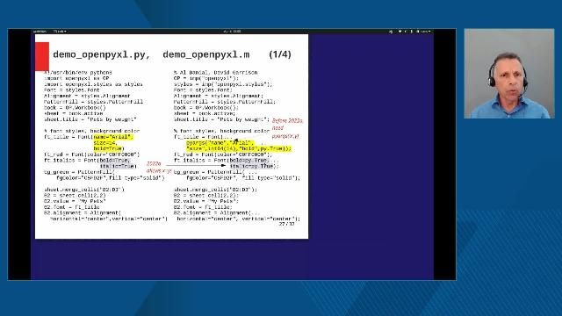Image resolution: width=562 pixels, height=316 pixels.
Task: Click the yellow highlighted name="Arial" Python code
Action: click(113, 137)
